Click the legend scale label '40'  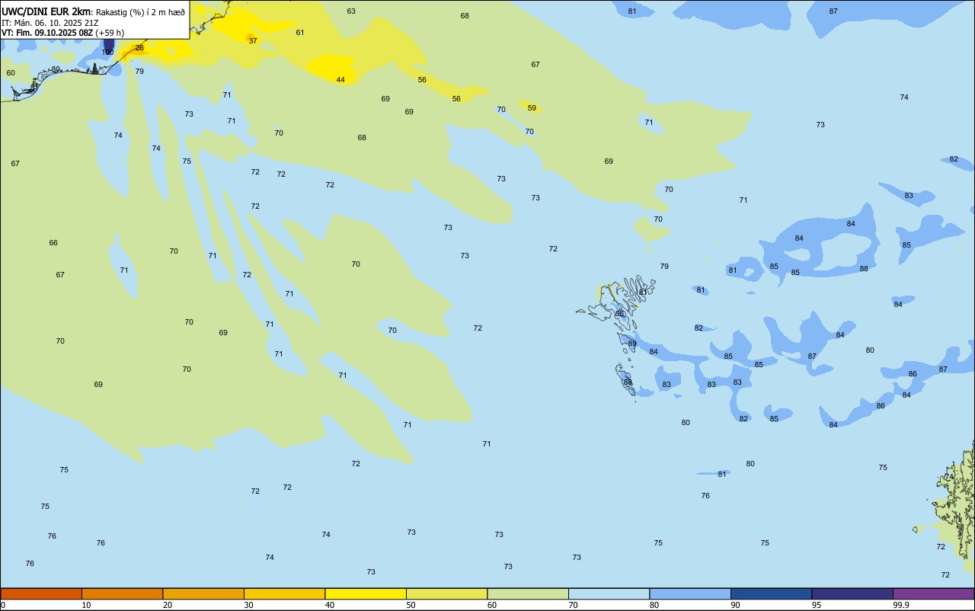click(330, 605)
